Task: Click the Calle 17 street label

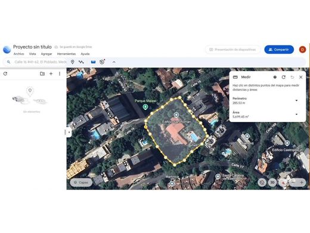Action: [x=237, y=165]
